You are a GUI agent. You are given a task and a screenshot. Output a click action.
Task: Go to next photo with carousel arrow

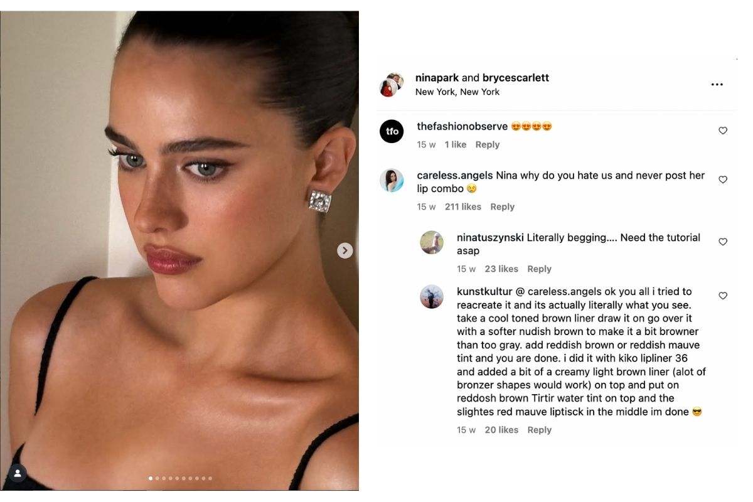pos(344,250)
